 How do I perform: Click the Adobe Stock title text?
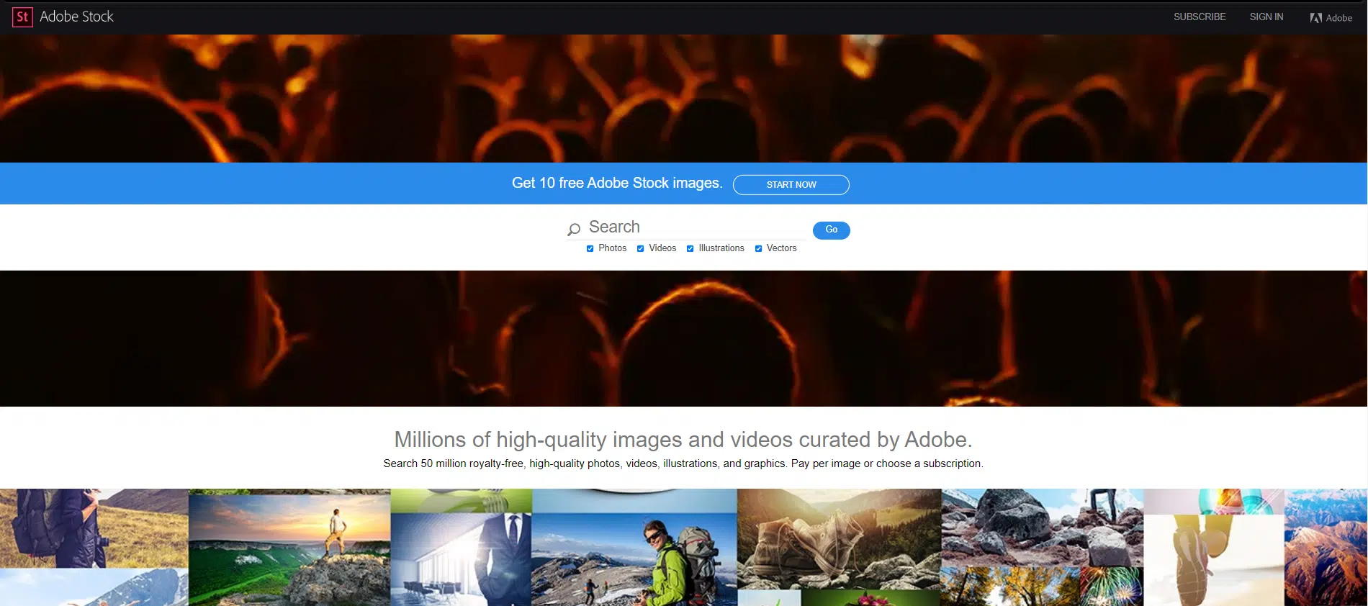[77, 17]
